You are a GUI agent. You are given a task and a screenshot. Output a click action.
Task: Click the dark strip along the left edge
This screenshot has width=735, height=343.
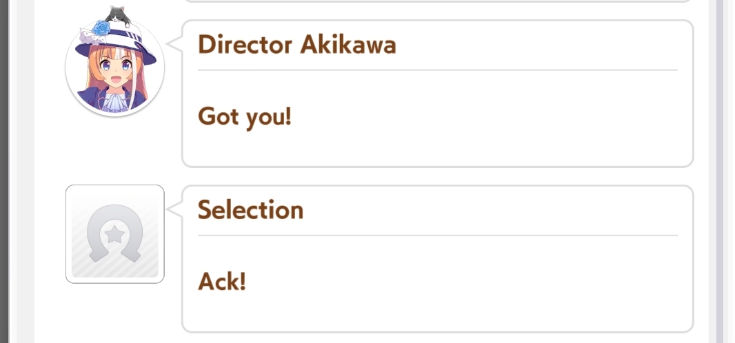pos(4,171)
